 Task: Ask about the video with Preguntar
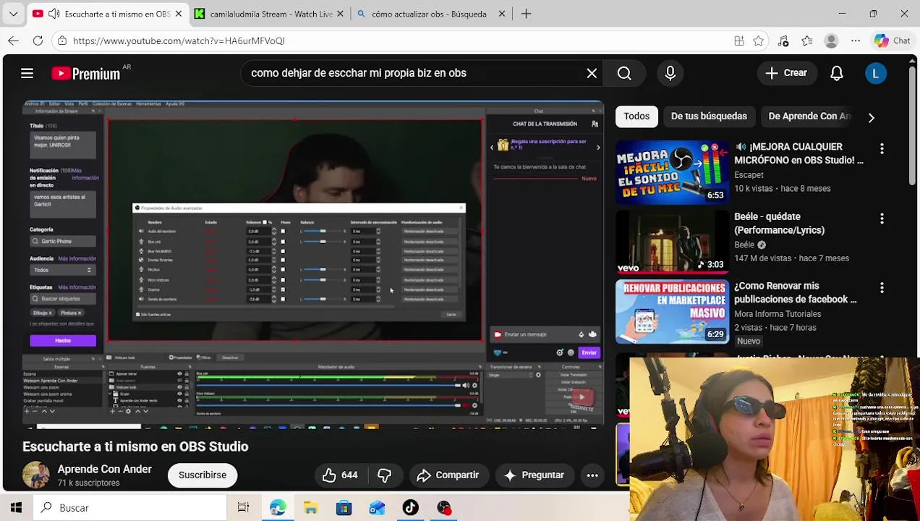[534, 475]
